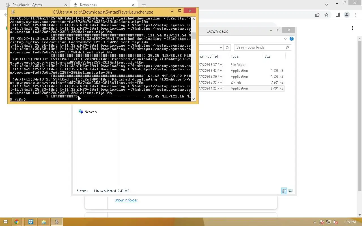The image size is (362, 226).
Task: Open the downloads page three-dot menu
Action: (x=352, y=28)
